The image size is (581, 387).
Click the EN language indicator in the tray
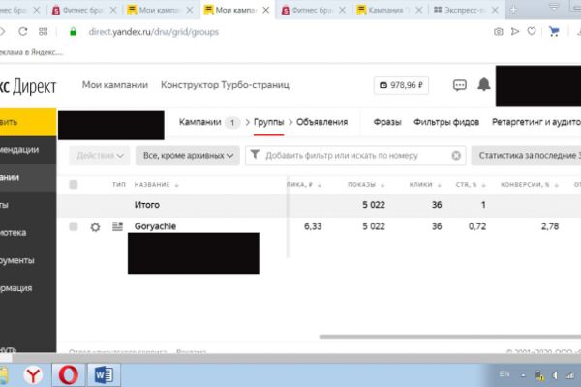click(505, 374)
